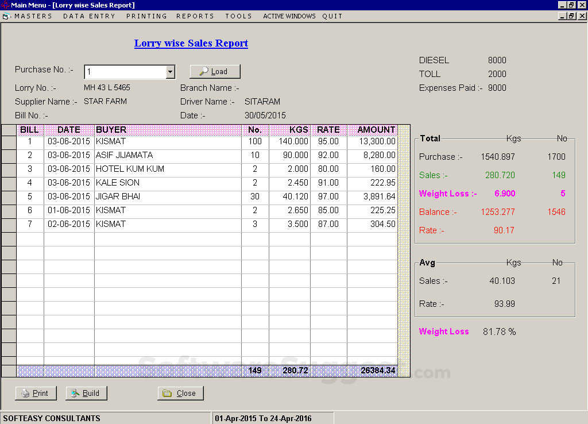This screenshot has height=424, width=588.
Task: Click the child window icon beside MASTERS
Action: (x=6, y=16)
